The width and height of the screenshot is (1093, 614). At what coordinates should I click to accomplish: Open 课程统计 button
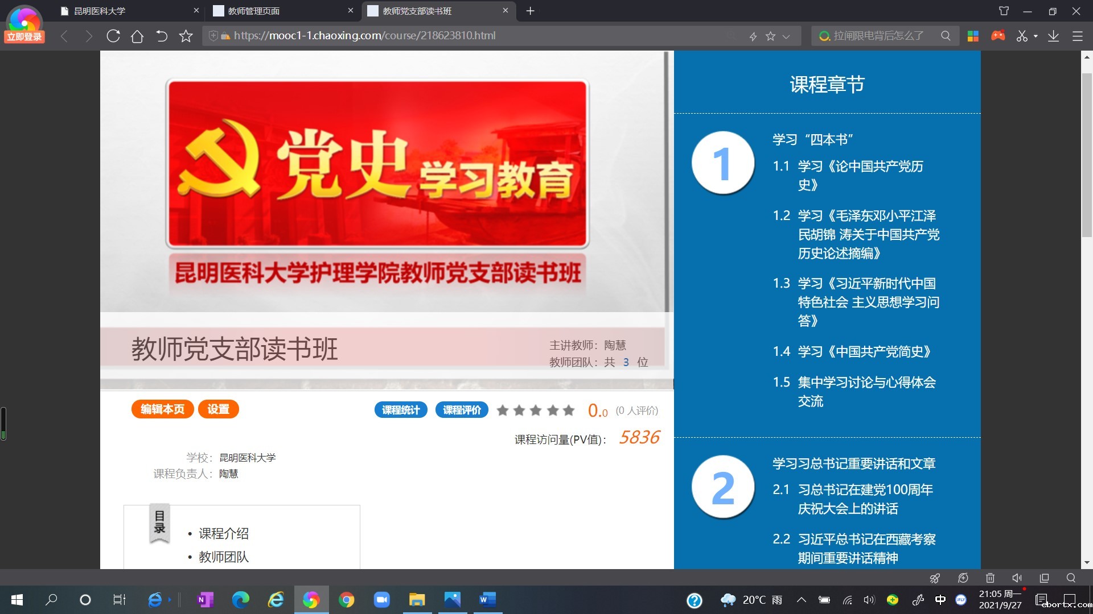[x=401, y=410]
